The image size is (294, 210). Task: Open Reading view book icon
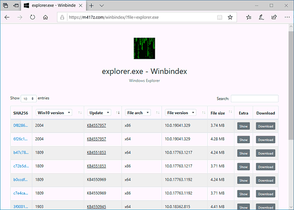[x=219, y=18]
